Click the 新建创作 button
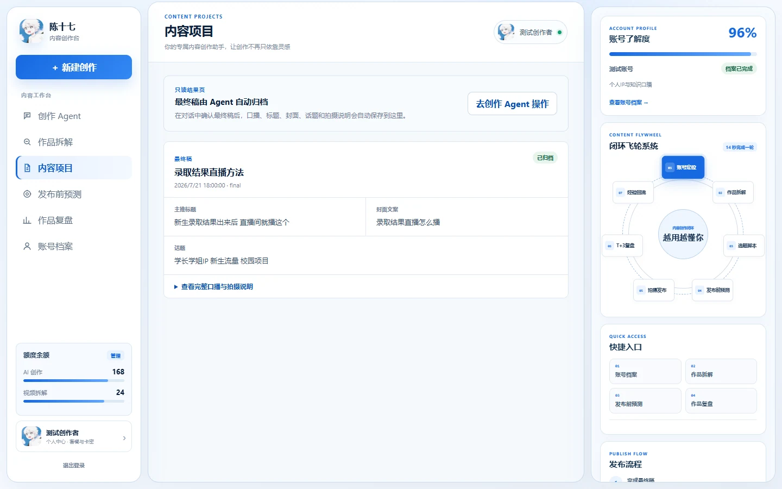The width and height of the screenshot is (782, 489). click(x=74, y=67)
